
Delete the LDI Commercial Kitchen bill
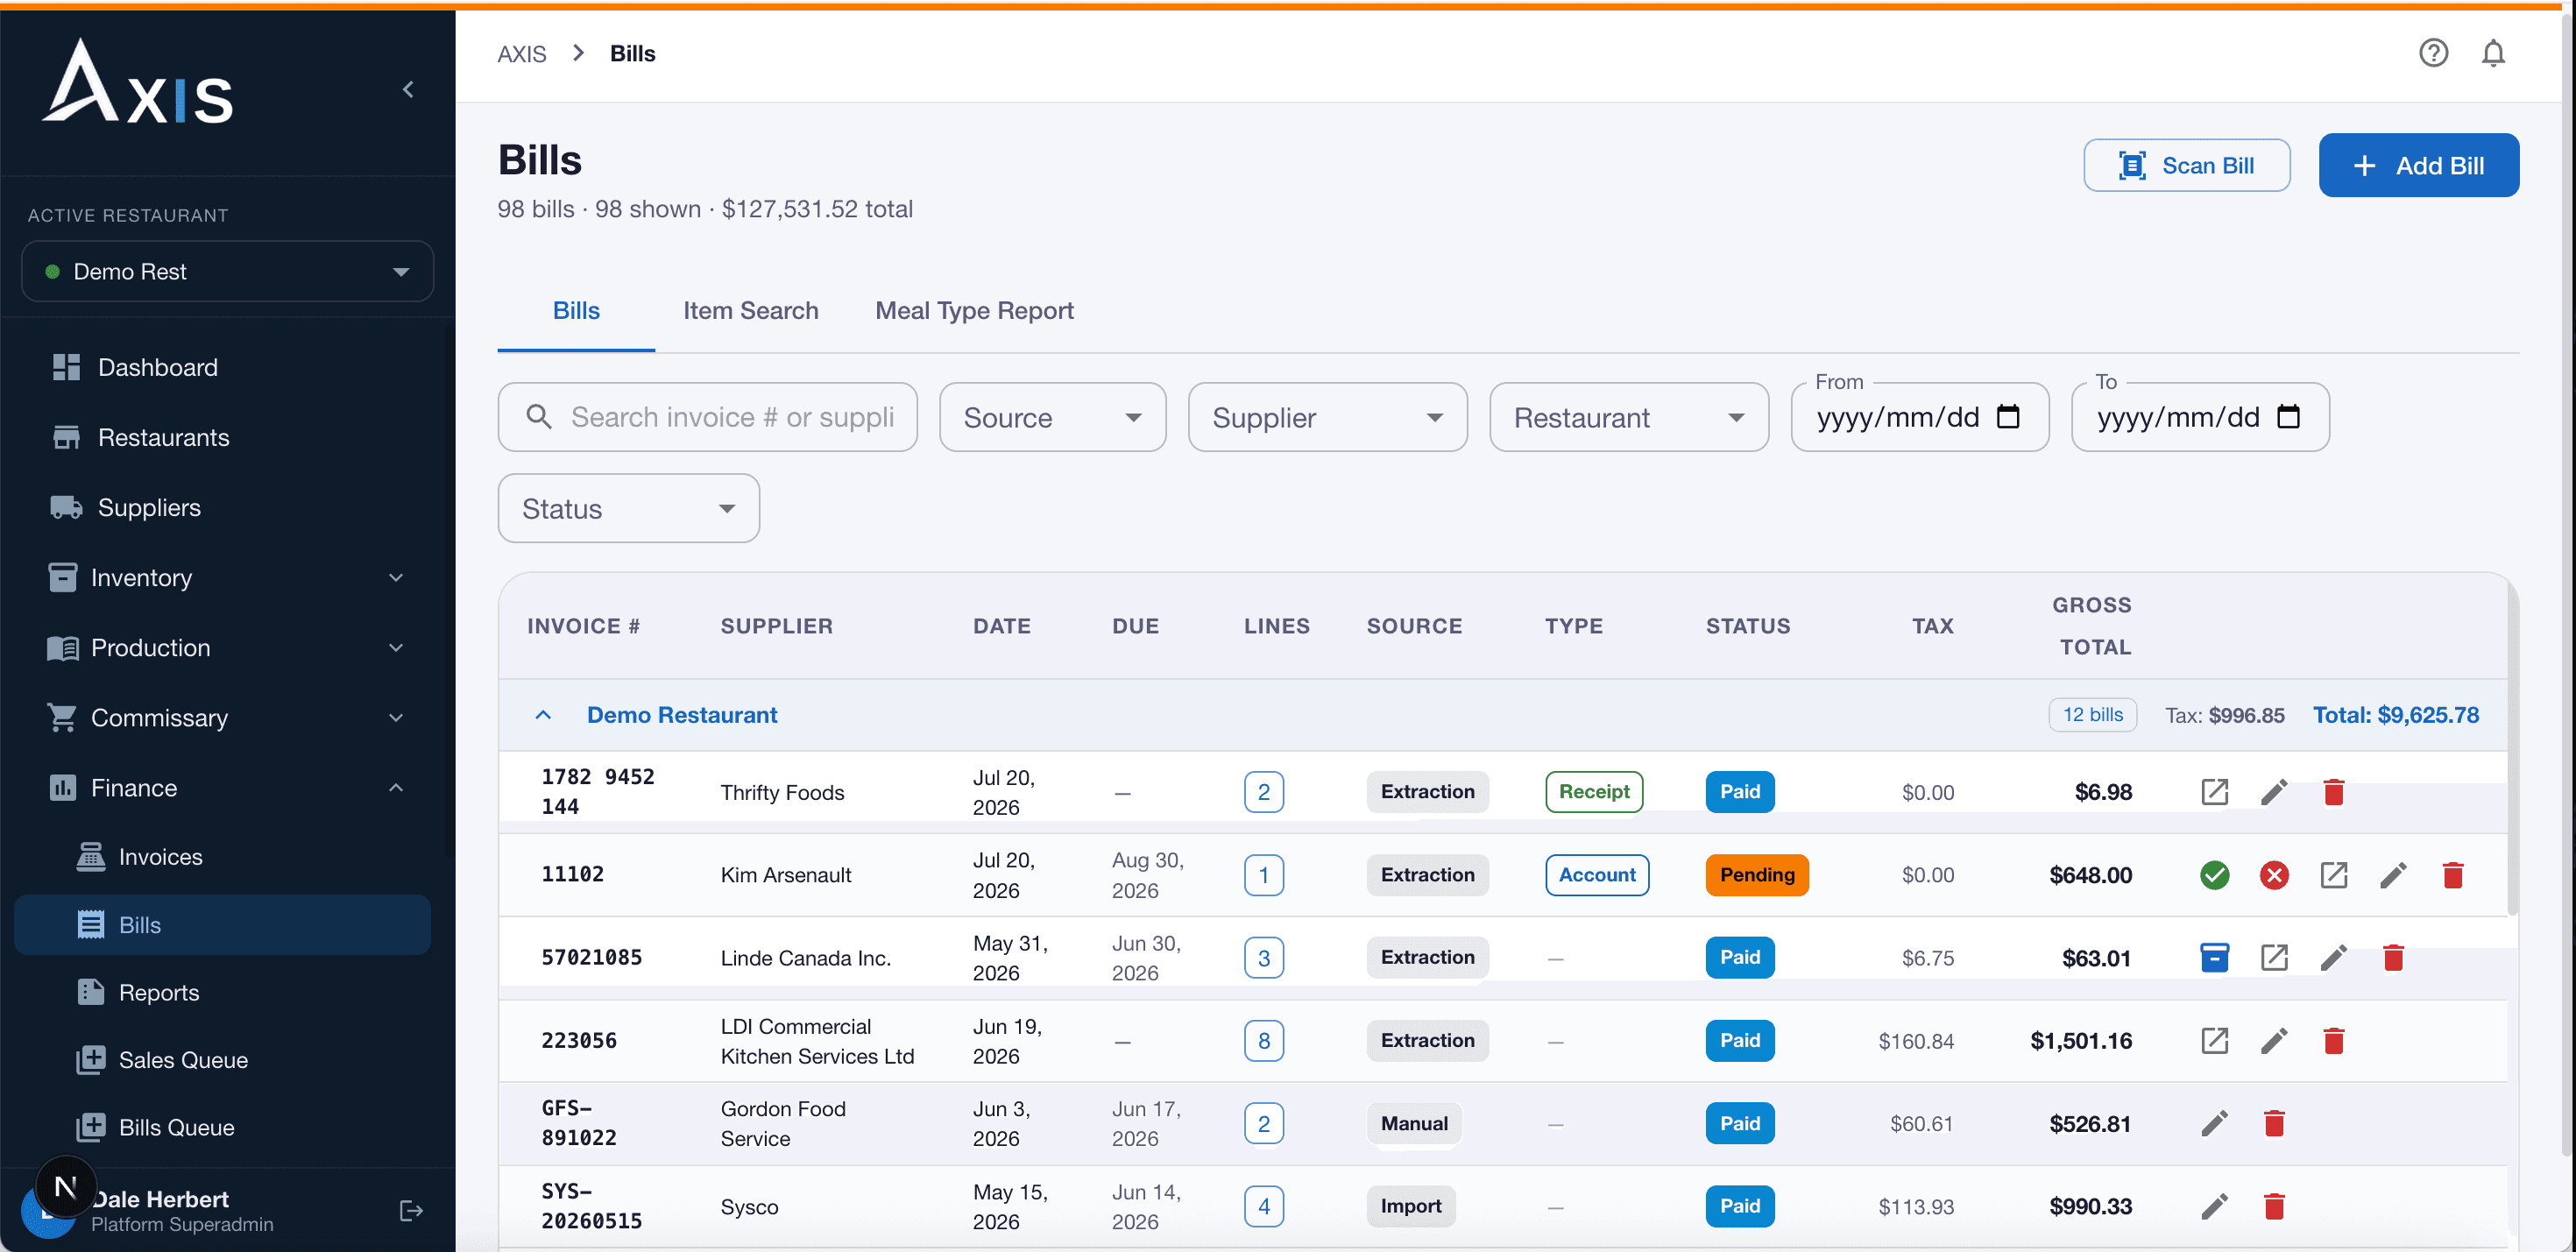pyautogui.click(x=2334, y=1041)
